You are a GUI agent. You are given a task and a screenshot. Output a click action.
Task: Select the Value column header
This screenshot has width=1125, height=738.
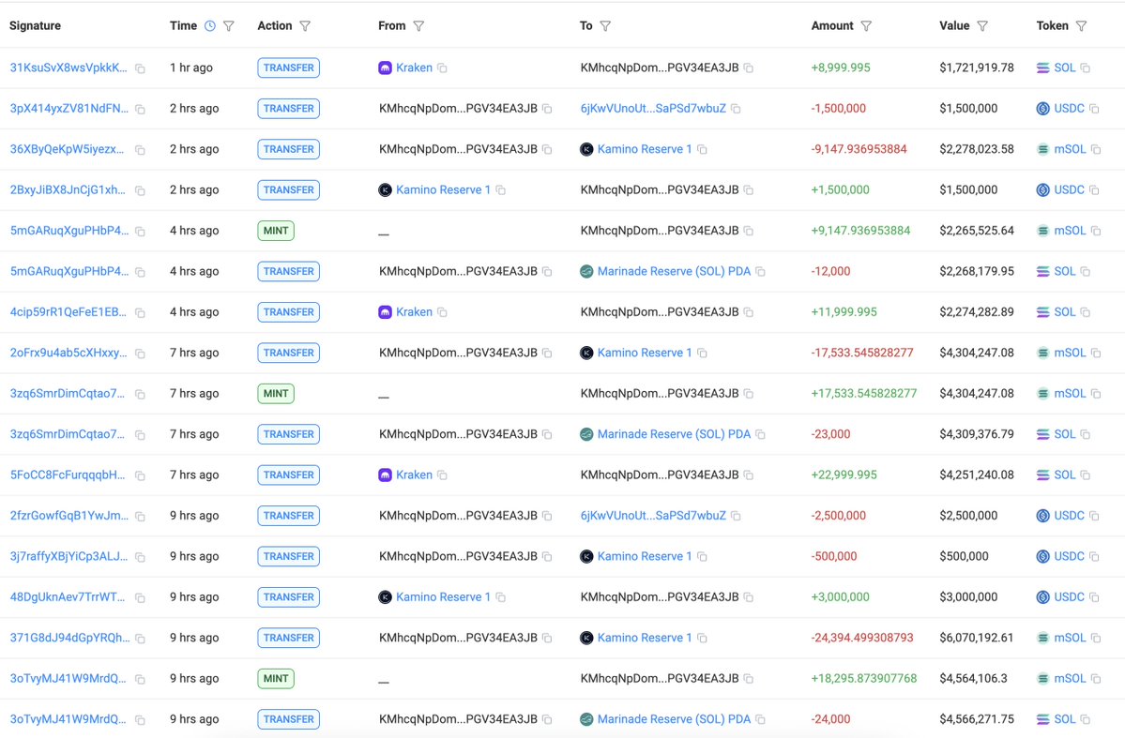click(x=954, y=26)
